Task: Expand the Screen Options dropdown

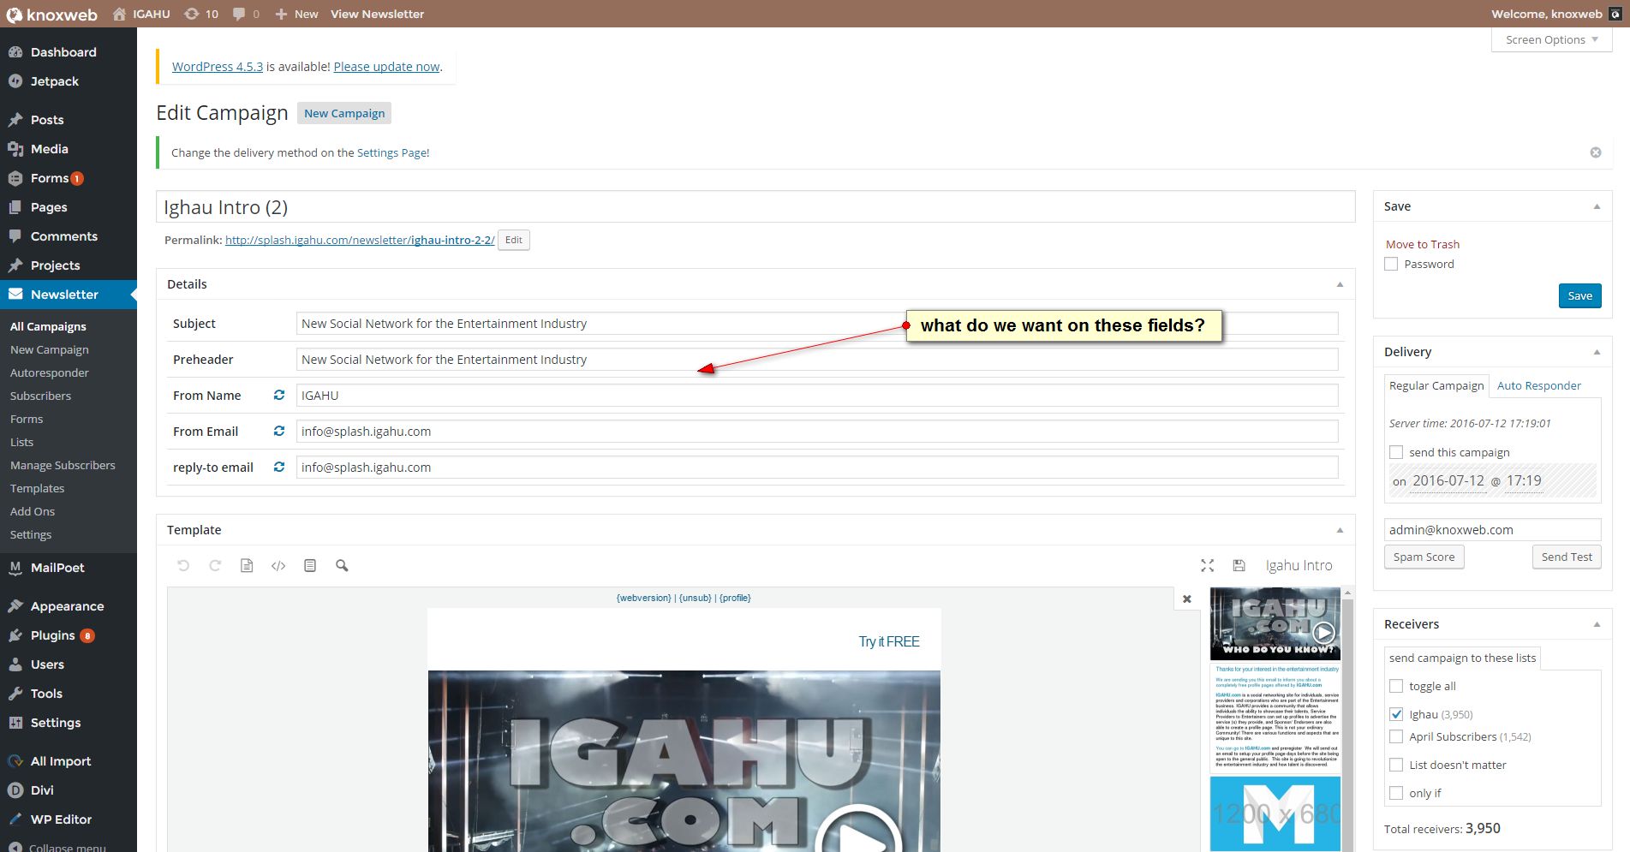Action: 1552,39
